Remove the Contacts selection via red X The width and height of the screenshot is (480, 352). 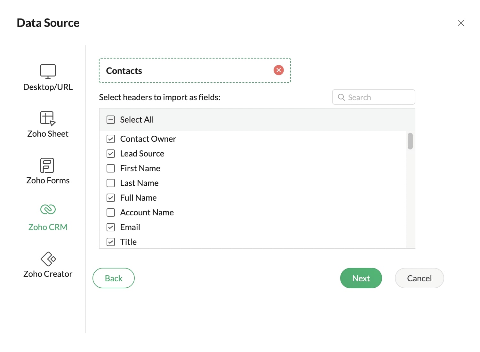tap(278, 70)
